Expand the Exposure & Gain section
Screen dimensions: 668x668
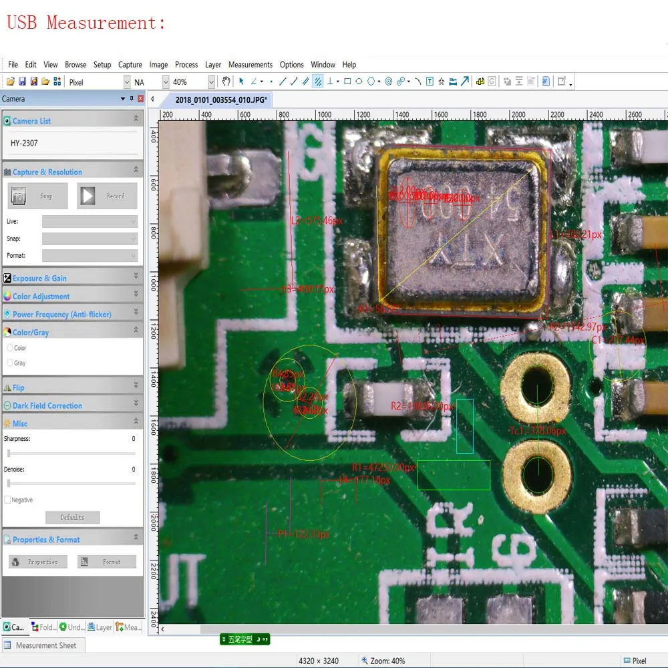(x=72, y=278)
